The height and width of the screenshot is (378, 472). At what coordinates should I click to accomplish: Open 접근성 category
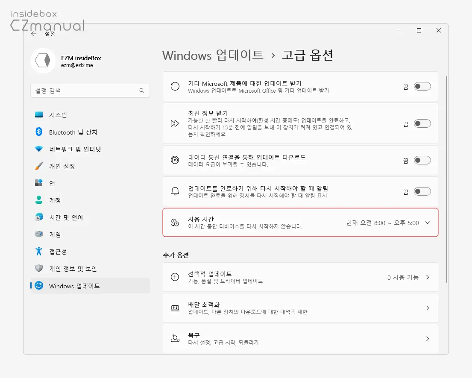pyautogui.click(x=90, y=251)
